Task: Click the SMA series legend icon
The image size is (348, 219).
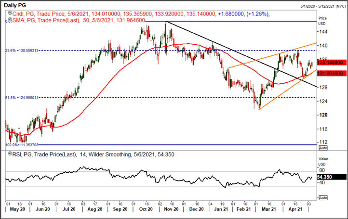Action: [x=10, y=19]
